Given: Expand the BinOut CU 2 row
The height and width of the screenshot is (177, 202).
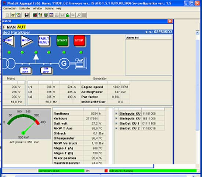Looking at the screenshot, I should click(x=116, y=128).
